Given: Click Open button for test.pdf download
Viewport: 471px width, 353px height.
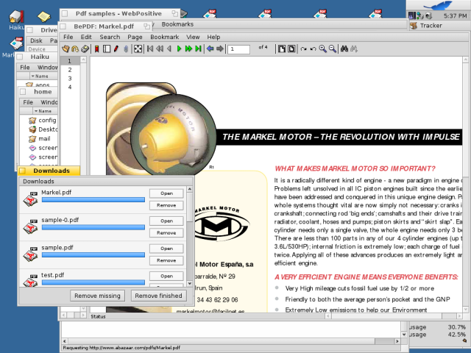Looking at the screenshot, I should coord(166,277).
